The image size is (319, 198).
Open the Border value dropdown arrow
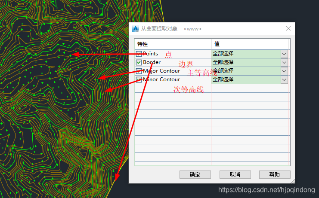coord(284,62)
